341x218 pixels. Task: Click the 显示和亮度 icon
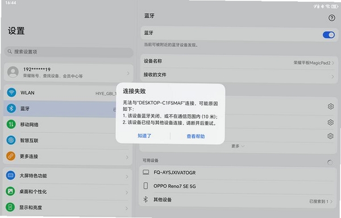(10, 207)
